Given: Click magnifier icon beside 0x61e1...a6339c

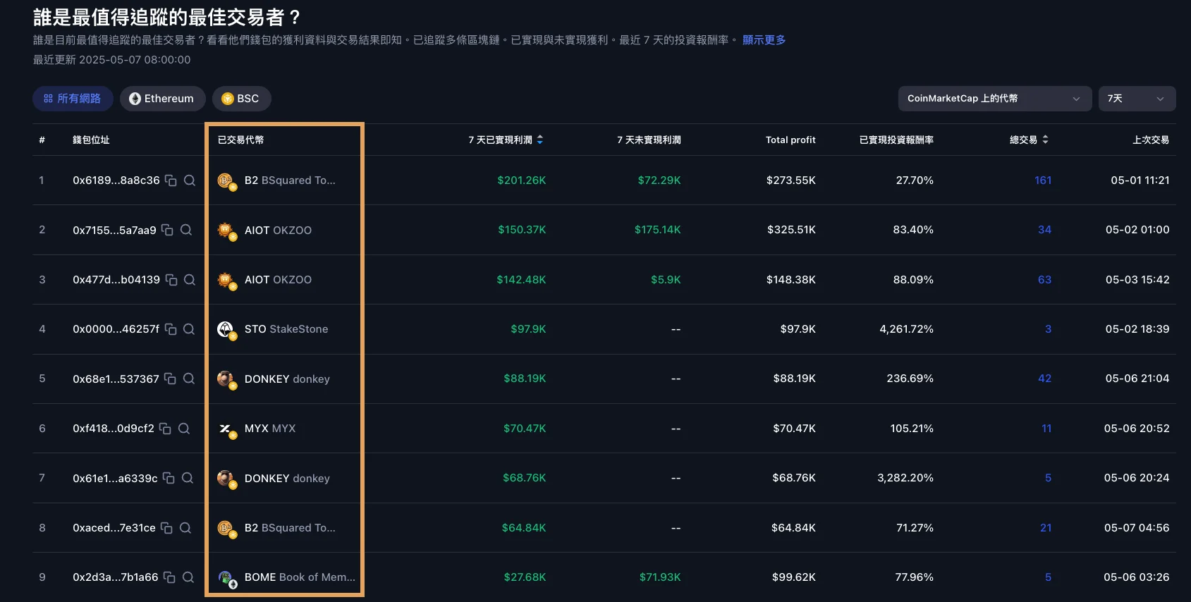Looking at the screenshot, I should [188, 478].
